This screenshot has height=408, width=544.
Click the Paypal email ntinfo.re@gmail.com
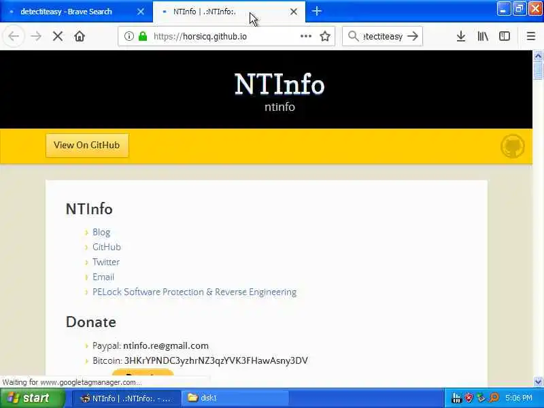pos(166,346)
